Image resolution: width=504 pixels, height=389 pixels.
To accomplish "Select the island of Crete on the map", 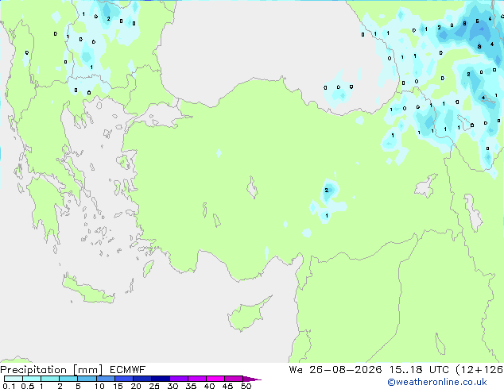I will tap(87, 290).
